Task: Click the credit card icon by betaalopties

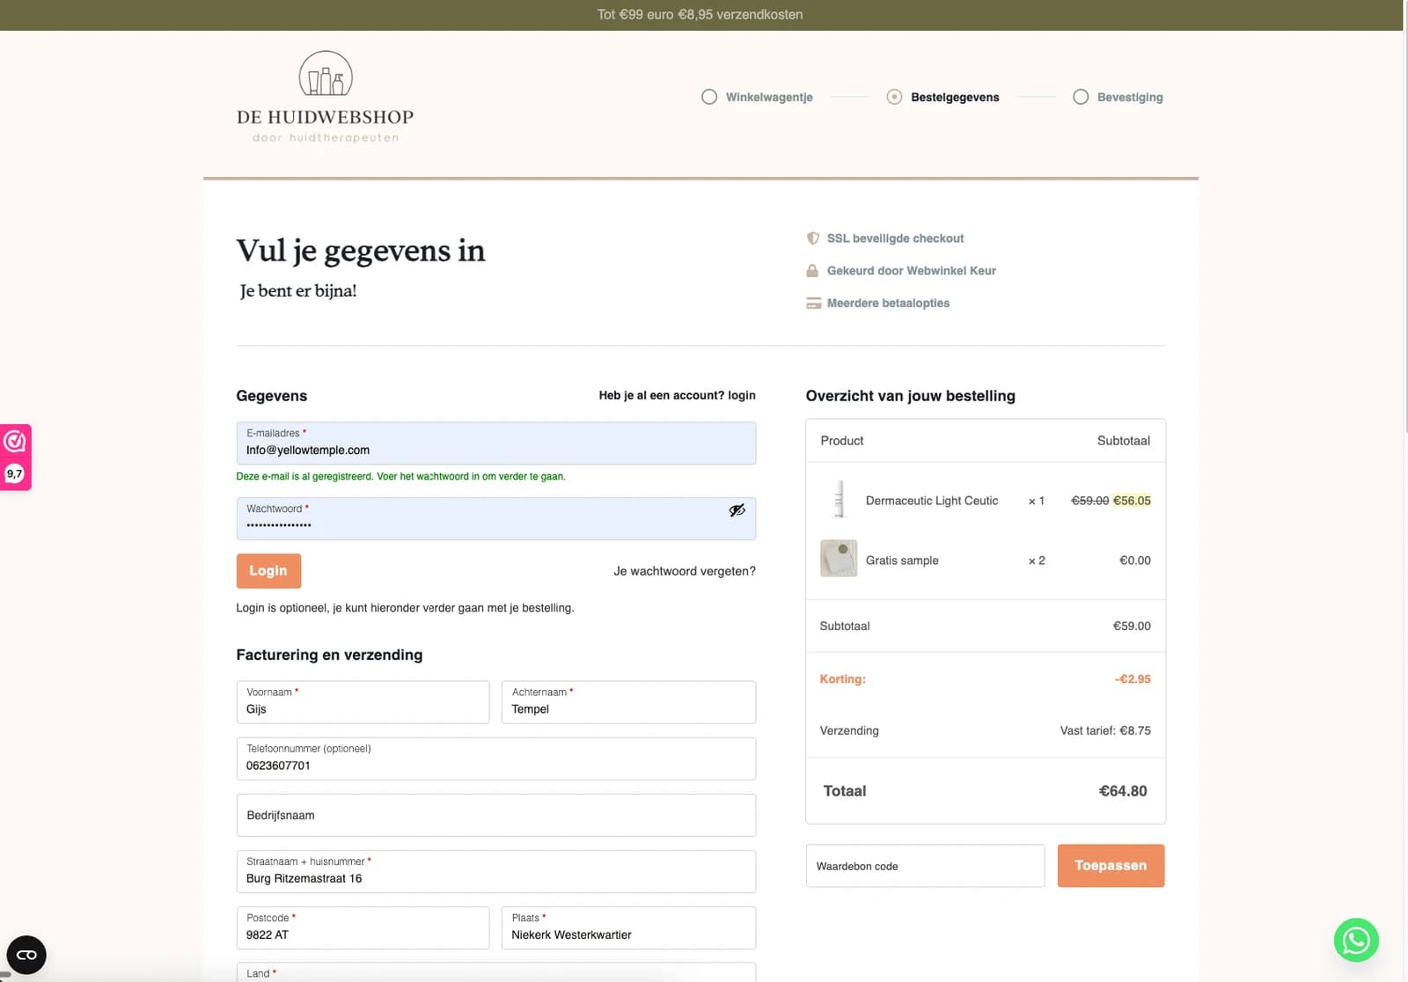Action: coord(813,304)
